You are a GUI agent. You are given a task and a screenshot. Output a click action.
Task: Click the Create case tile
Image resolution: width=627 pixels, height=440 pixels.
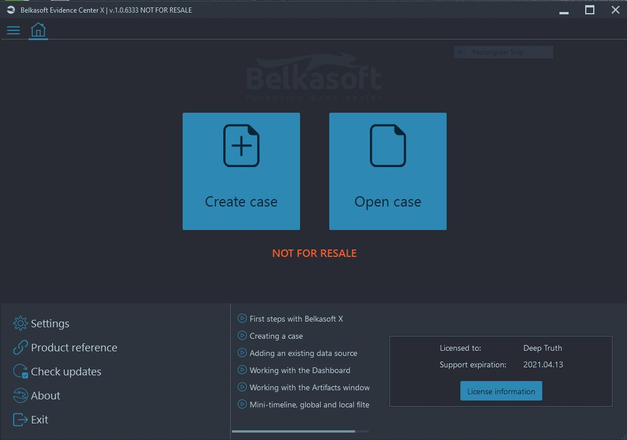pos(241,171)
